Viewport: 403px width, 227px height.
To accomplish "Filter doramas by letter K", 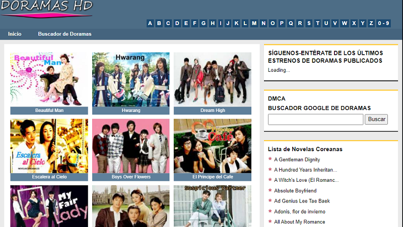I will pyautogui.click(x=236, y=23).
